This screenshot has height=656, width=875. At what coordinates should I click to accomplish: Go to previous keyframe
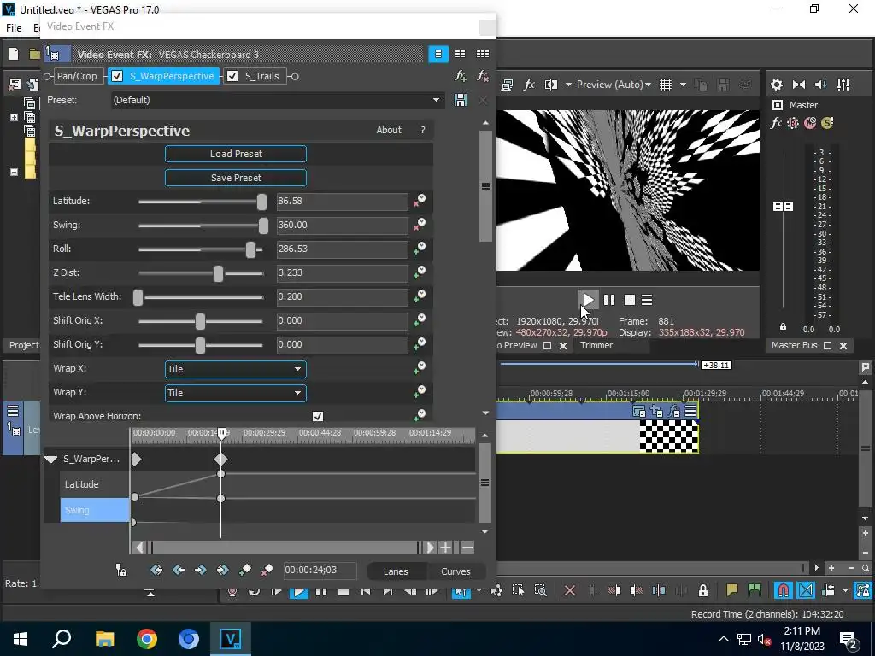[179, 570]
